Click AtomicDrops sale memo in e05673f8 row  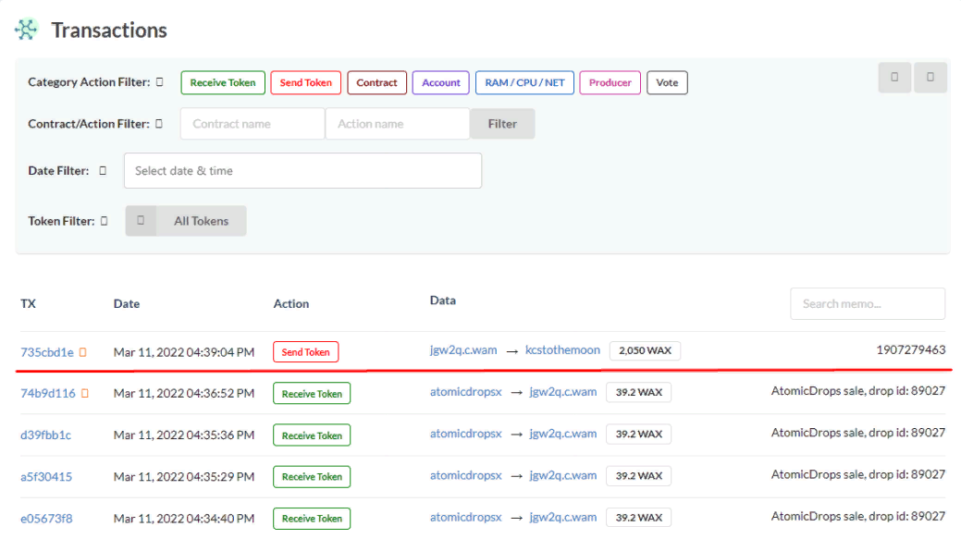pos(858,516)
